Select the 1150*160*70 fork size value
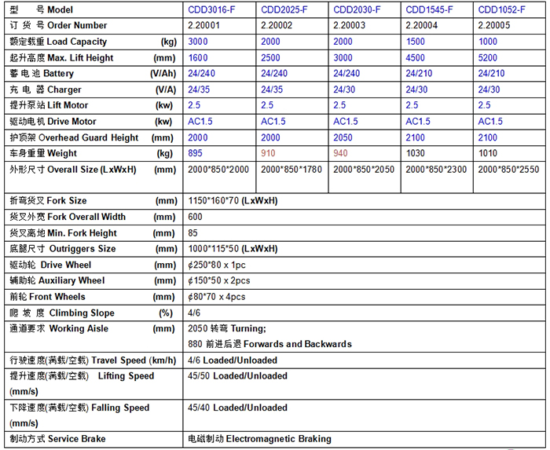 click(233, 201)
